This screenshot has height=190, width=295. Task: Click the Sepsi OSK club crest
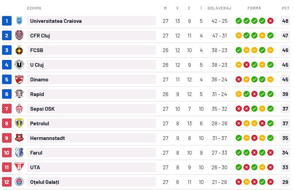click(x=19, y=109)
